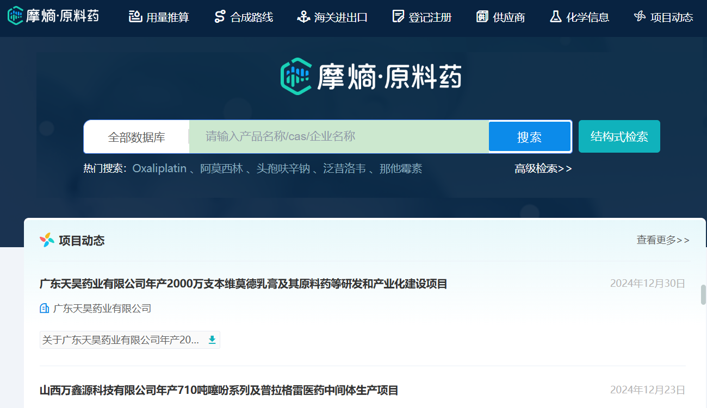Click the 摩熵·原料药 logo in header
This screenshot has height=408, width=707.
[53, 16]
